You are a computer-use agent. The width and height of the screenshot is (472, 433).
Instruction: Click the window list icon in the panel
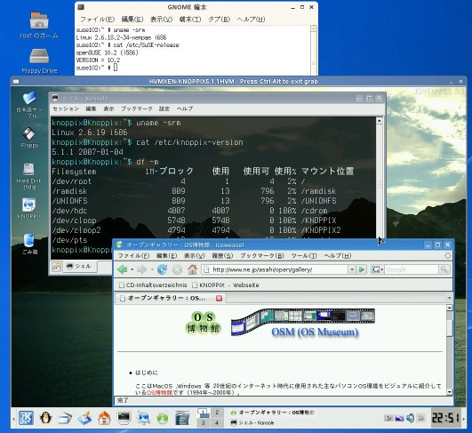coord(65,418)
